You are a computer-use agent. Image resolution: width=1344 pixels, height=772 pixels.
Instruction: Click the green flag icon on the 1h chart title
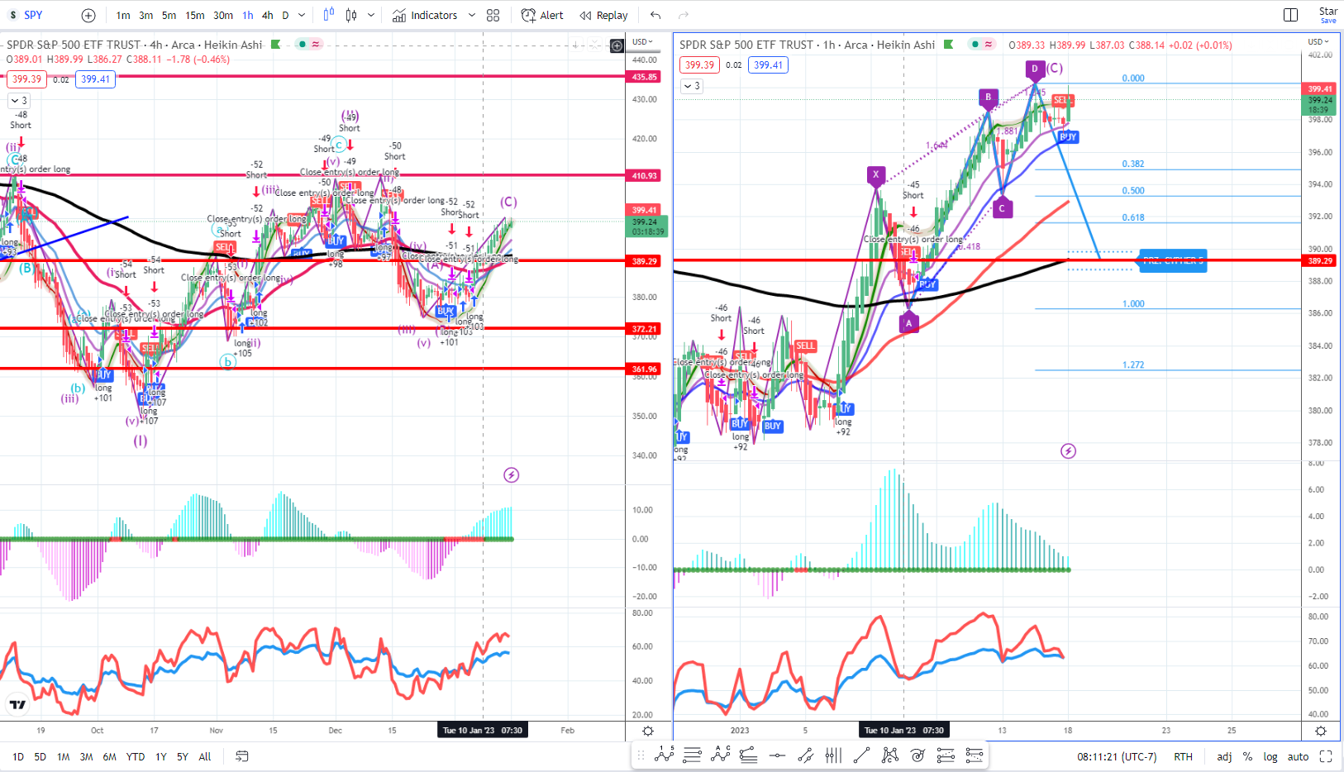949,45
